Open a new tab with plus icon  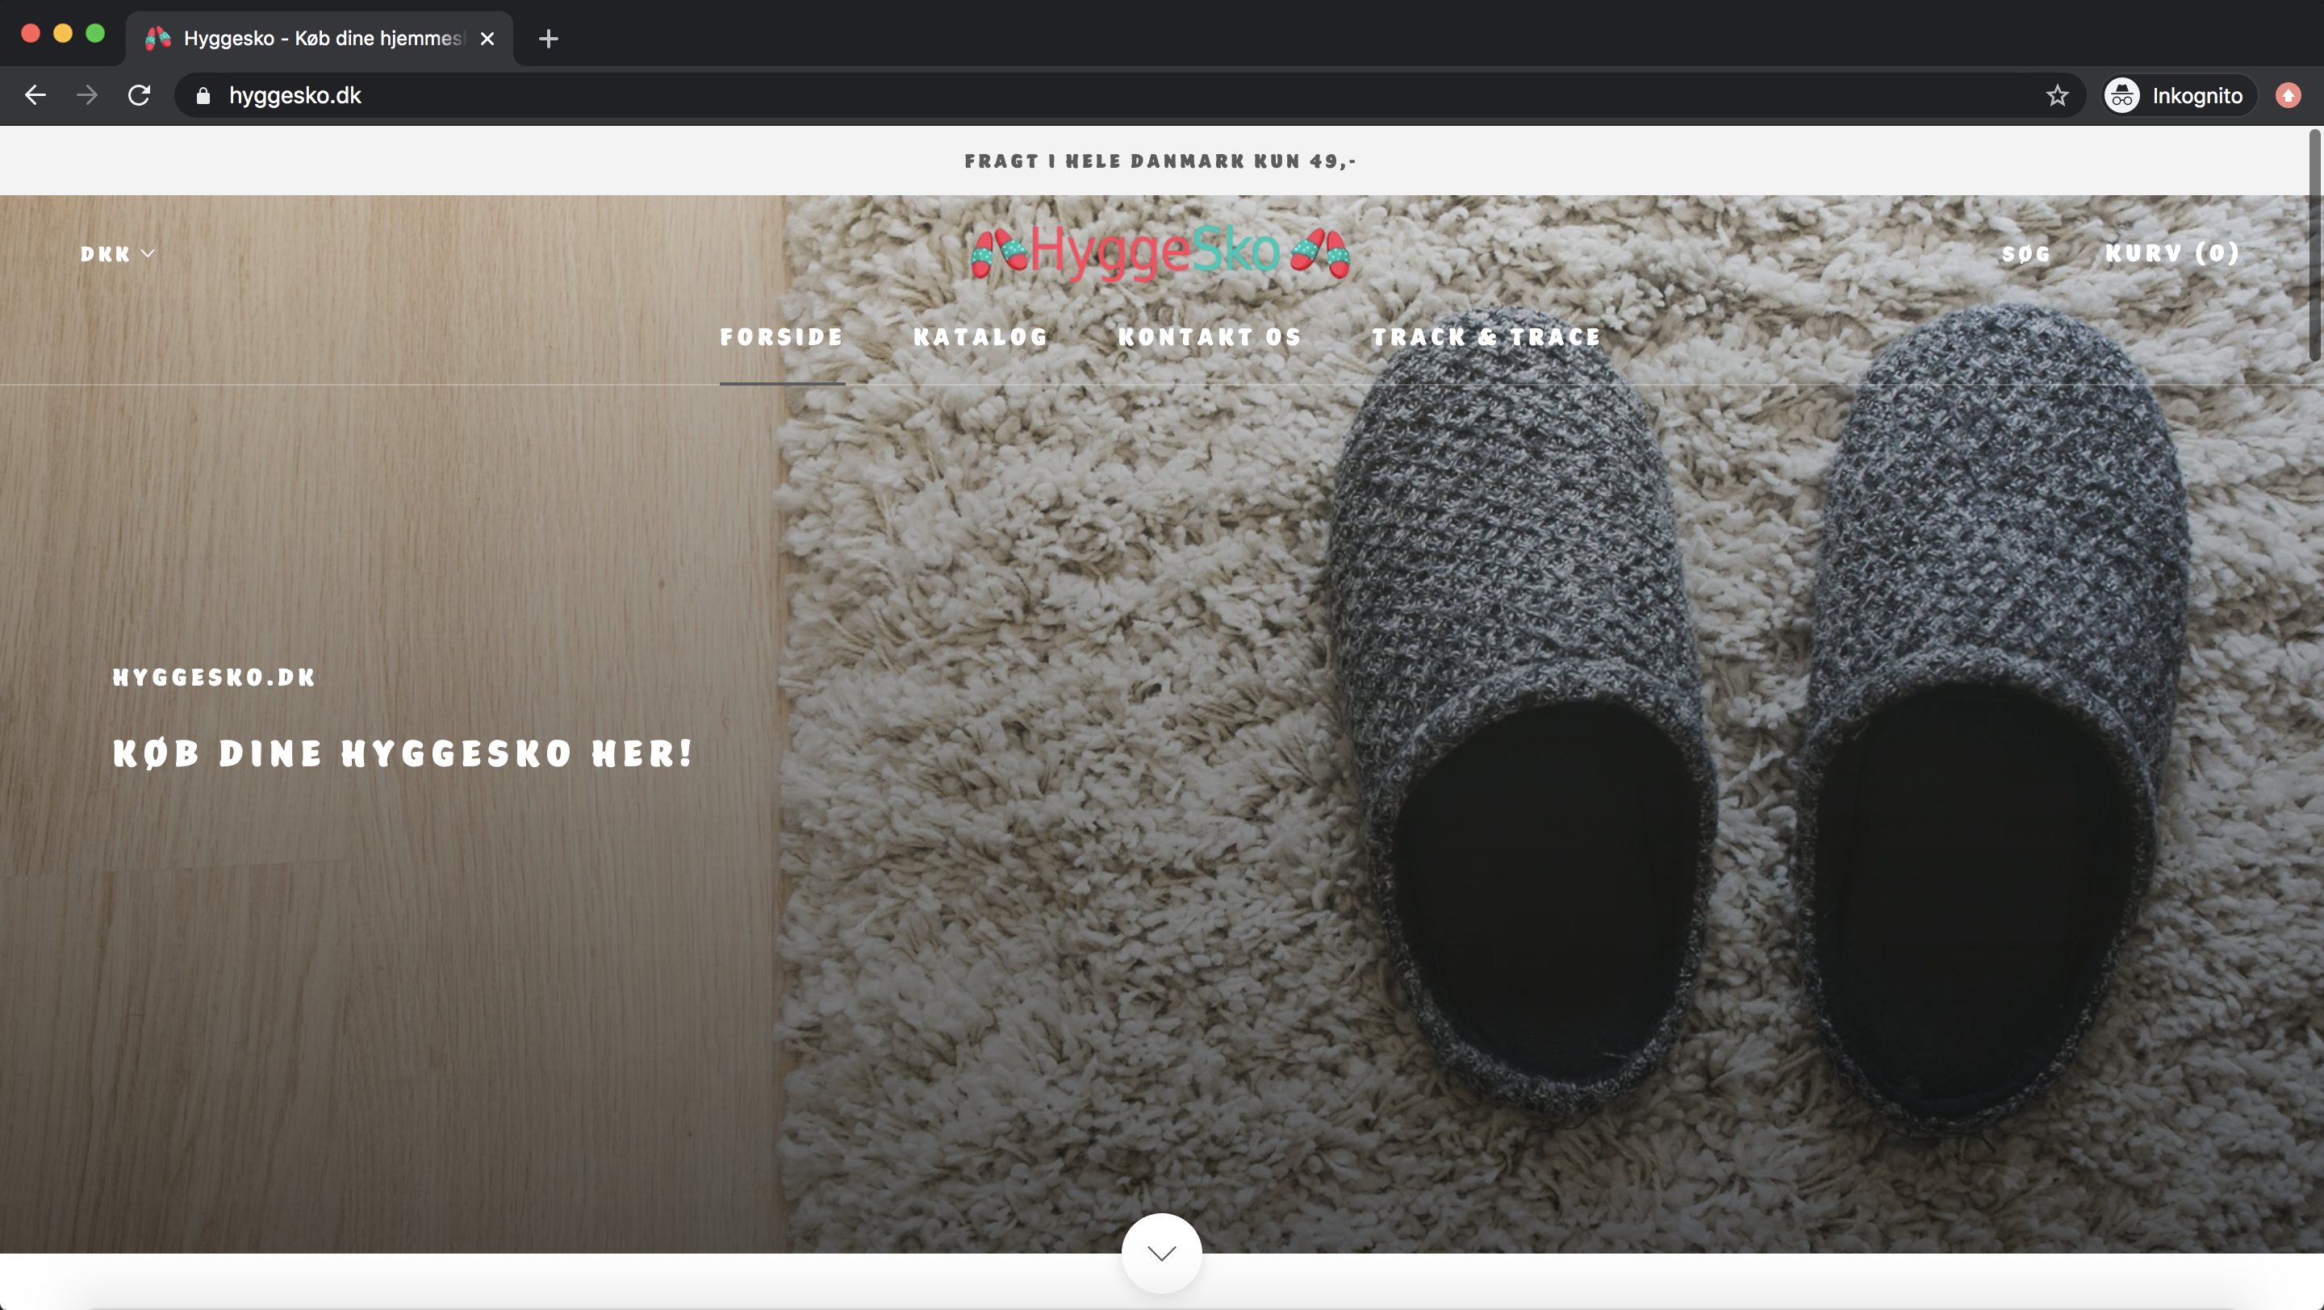pyautogui.click(x=548, y=39)
